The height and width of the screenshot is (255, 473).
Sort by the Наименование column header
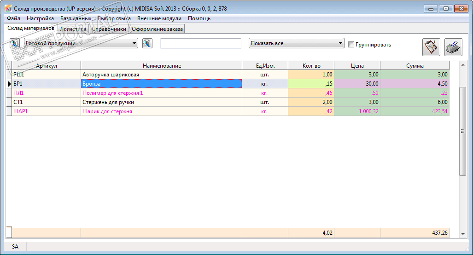click(x=162, y=65)
